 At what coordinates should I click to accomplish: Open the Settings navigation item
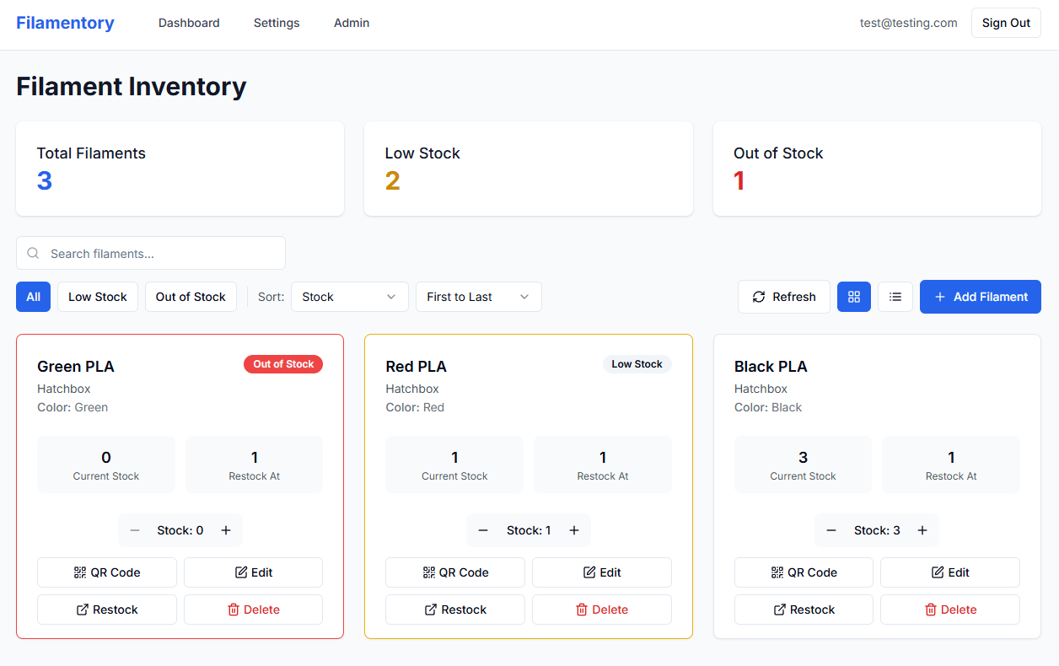277,23
